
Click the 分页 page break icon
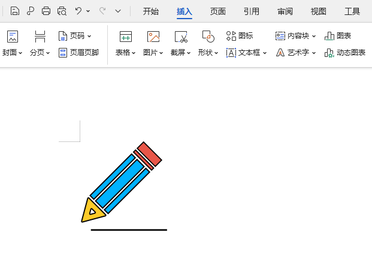[40, 37]
